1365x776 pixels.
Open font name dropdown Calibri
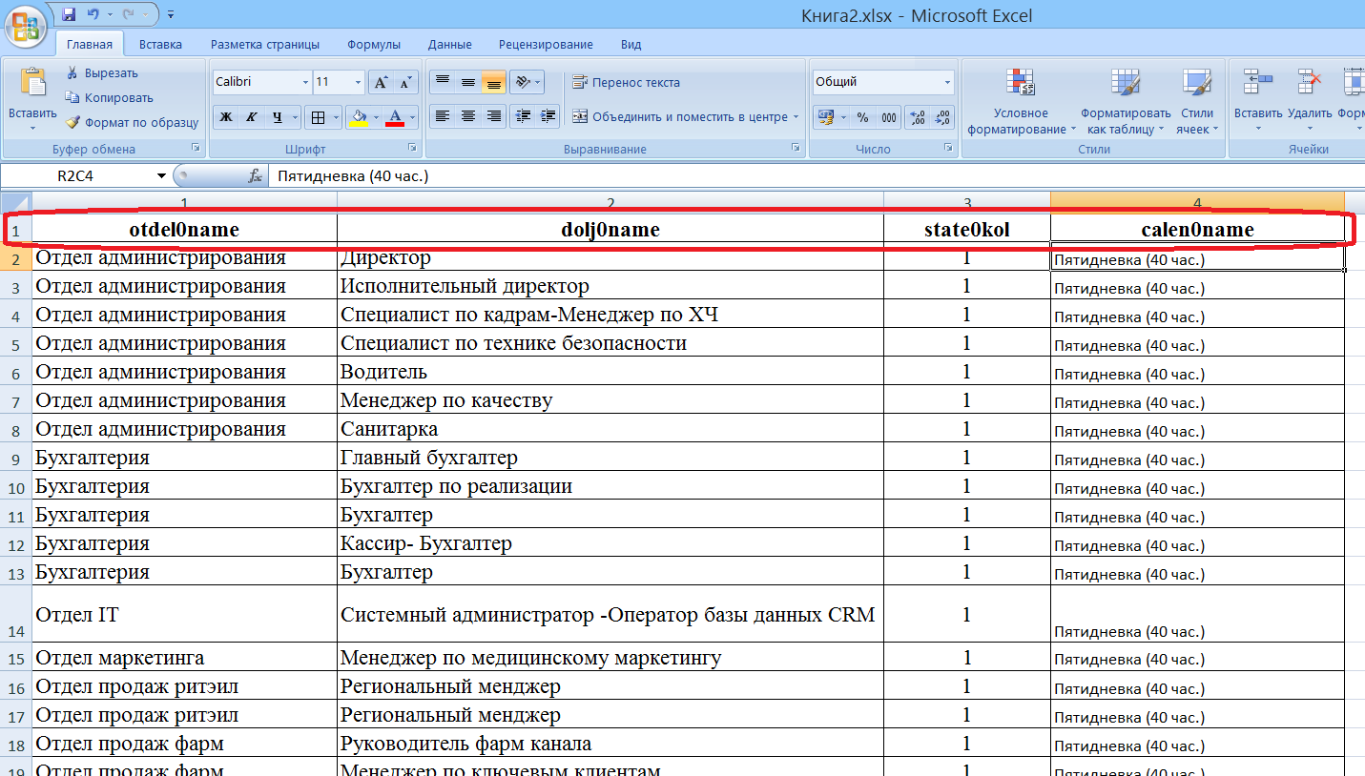click(305, 82)
